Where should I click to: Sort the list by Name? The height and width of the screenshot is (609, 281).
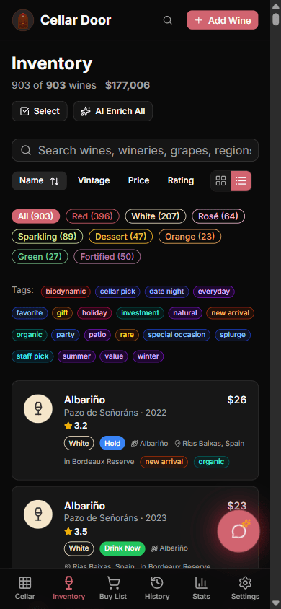pyautogui.click(x=39, y=180)
